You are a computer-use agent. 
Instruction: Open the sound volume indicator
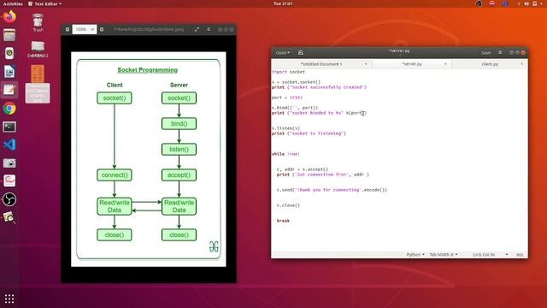[x=526, y=3]
